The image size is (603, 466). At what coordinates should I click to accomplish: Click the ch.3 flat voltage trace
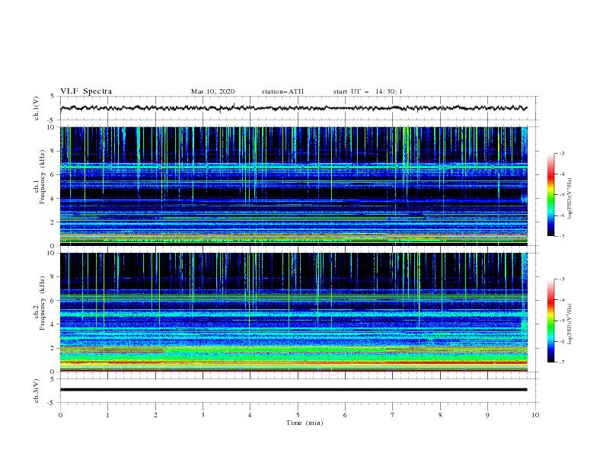click(x=294, y=390)
